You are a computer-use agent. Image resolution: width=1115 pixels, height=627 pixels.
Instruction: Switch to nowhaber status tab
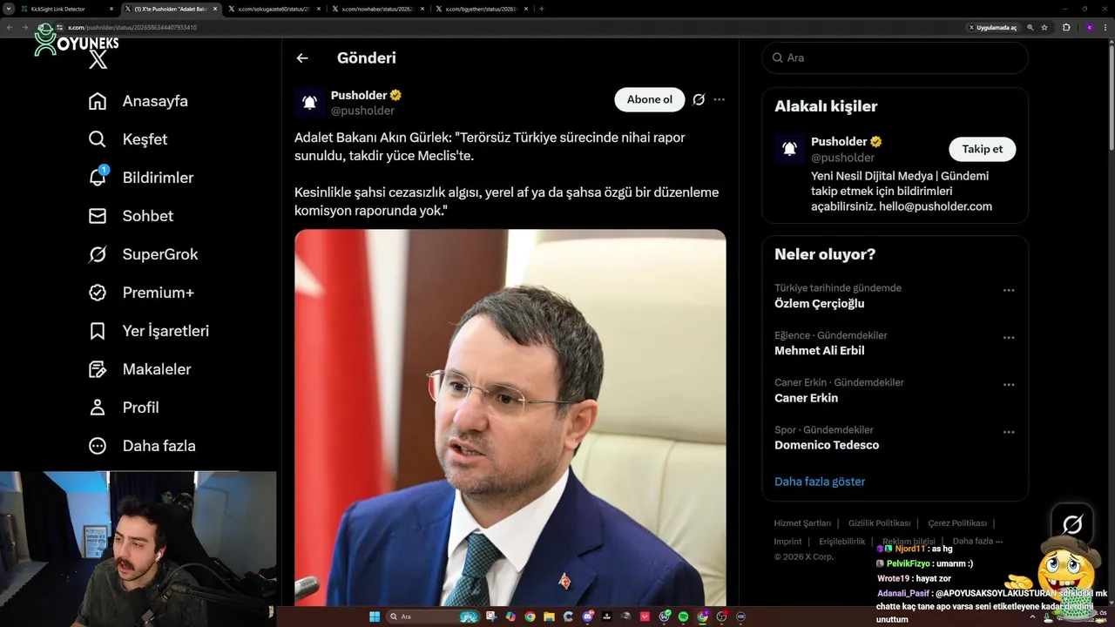378,9
